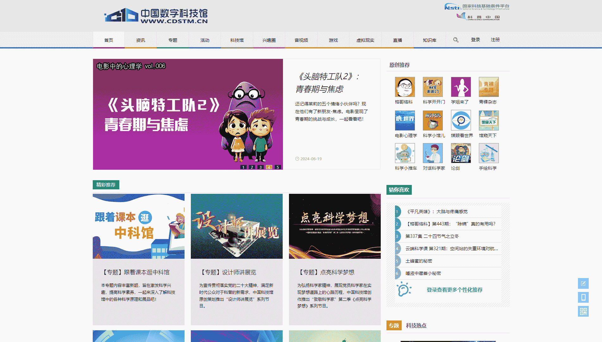Click the 猜你喜欢 section label
The width and height of the screenshot is (602, 342).
pyautogui.click(x=399, y=190)
